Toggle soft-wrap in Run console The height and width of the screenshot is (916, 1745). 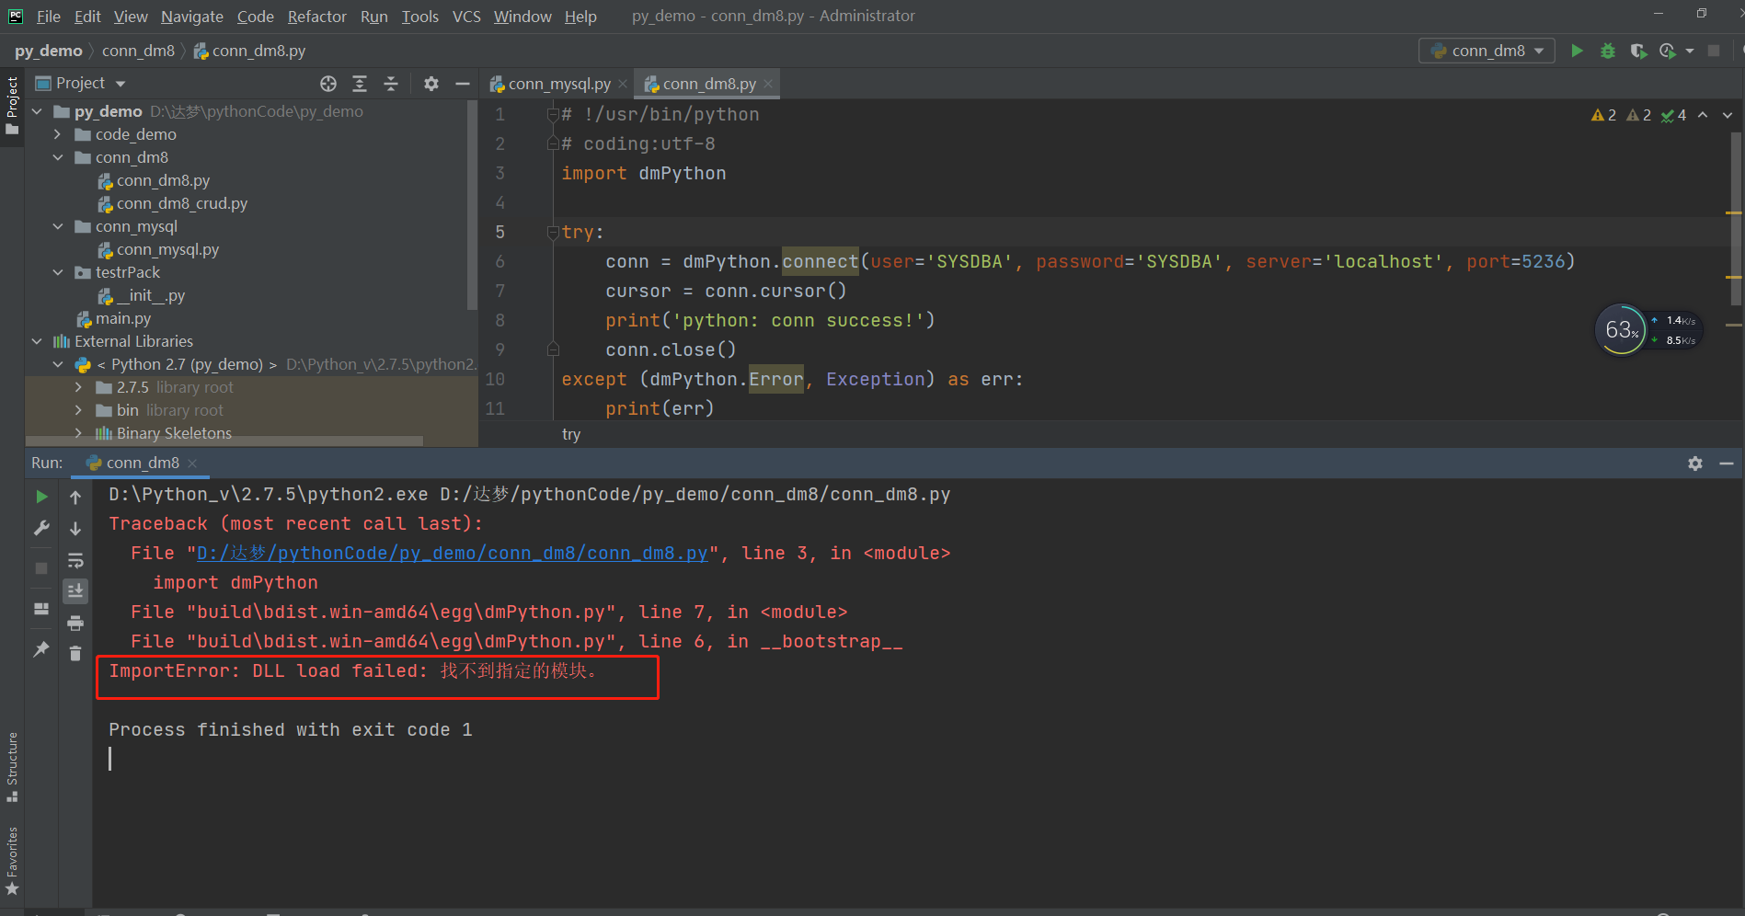point(75,560)
